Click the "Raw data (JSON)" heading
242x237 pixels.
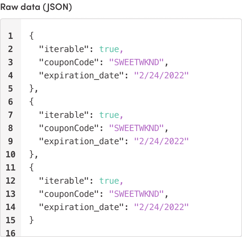(x=36, y=7)
